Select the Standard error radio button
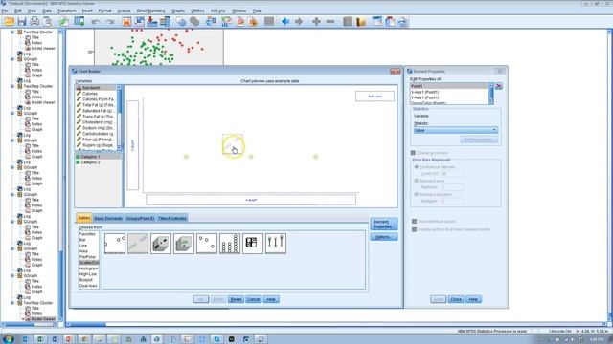 [417, 181]
